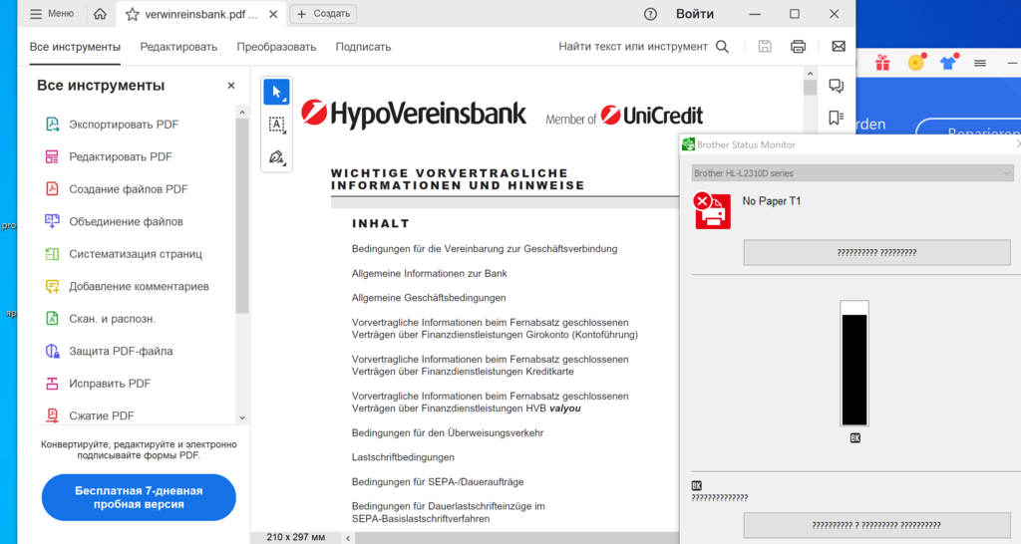Close the verwinreinsbank.pdf tab

point(273,14)
